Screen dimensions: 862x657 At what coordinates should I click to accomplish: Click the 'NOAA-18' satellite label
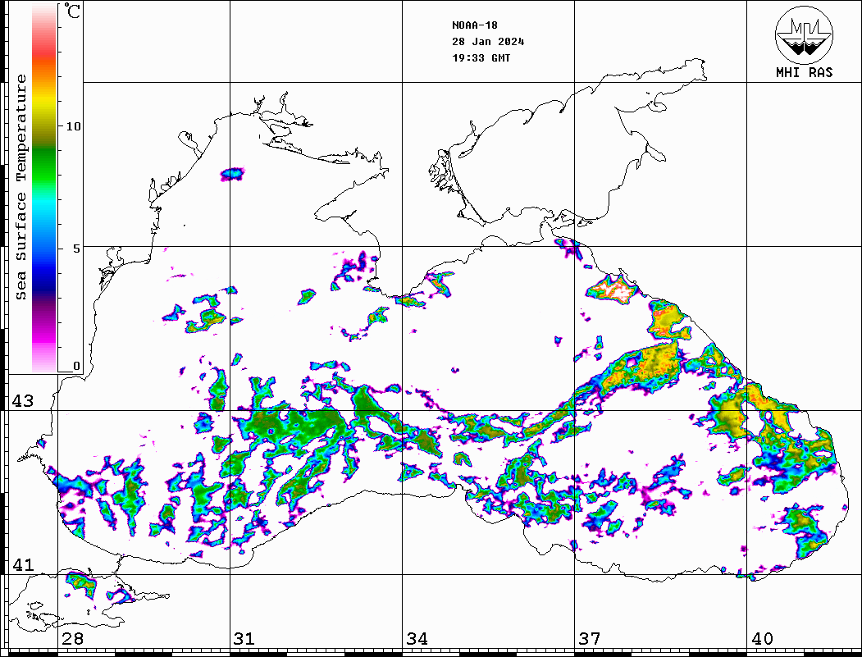click(x=474, y=25)
